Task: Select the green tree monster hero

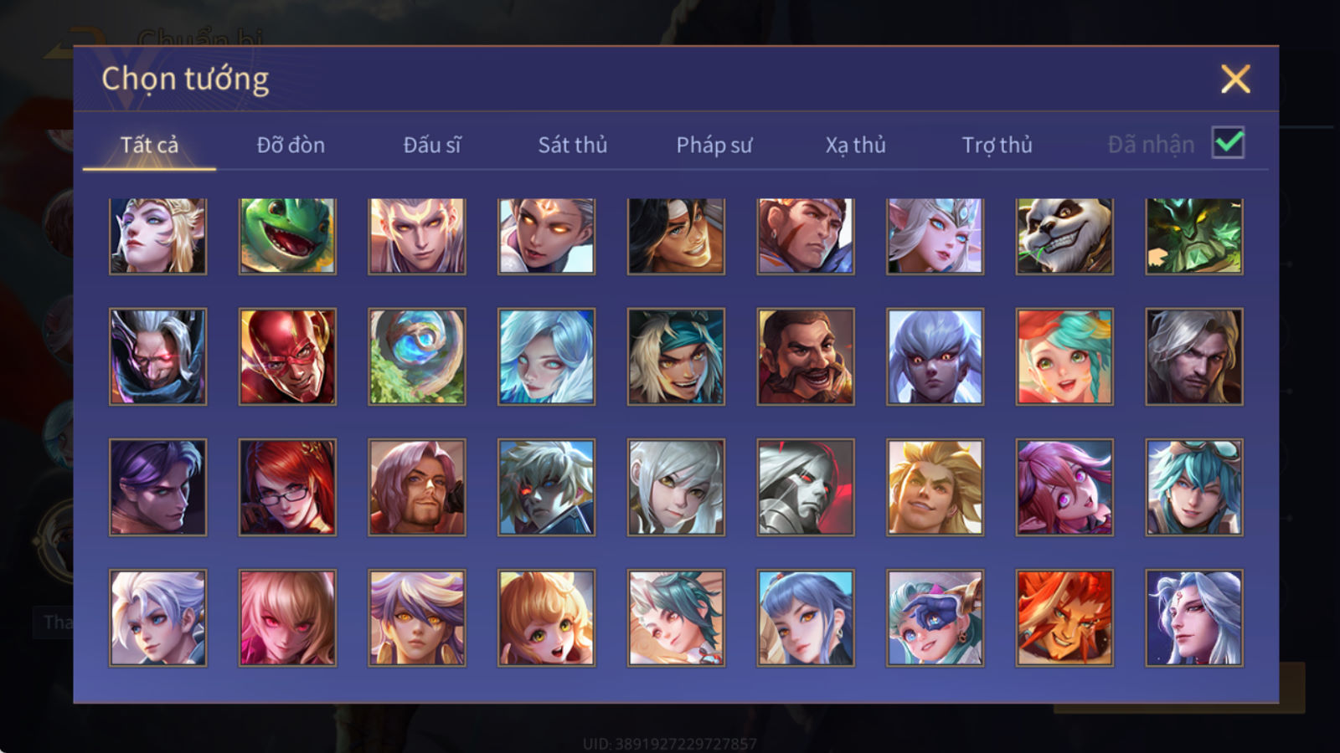Action: tap(1194, 236)
